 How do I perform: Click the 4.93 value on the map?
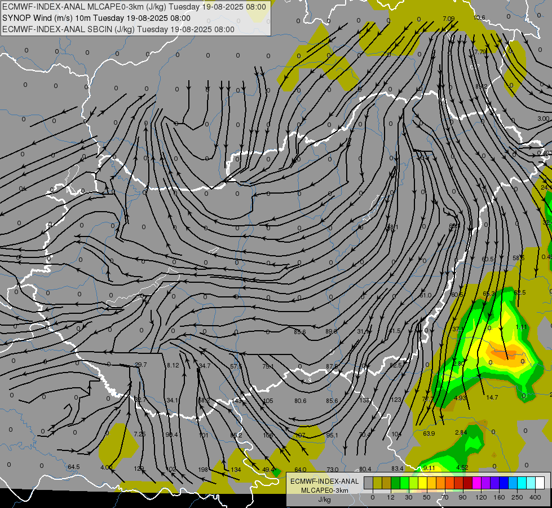[x=460, y=398]
